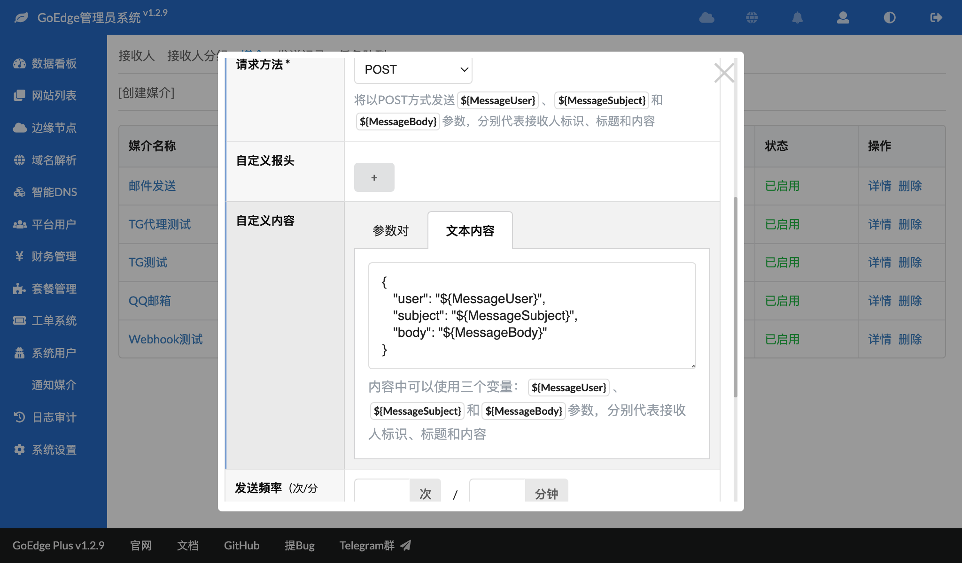Click the GoEdge管理员系统 title
The height and width of the screenshot is (563, 962).
tap(89, 18)
